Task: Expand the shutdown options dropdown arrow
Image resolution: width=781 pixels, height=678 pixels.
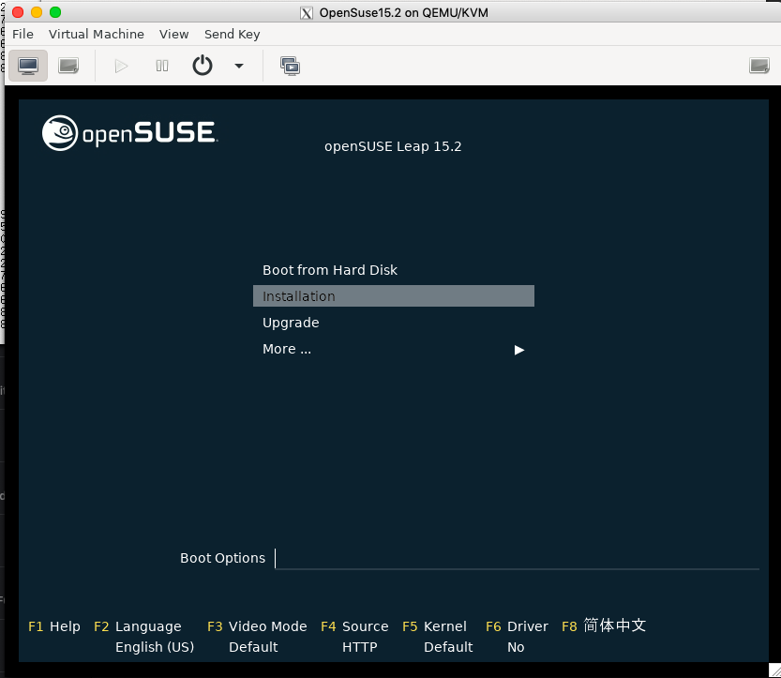Action: 239,66
